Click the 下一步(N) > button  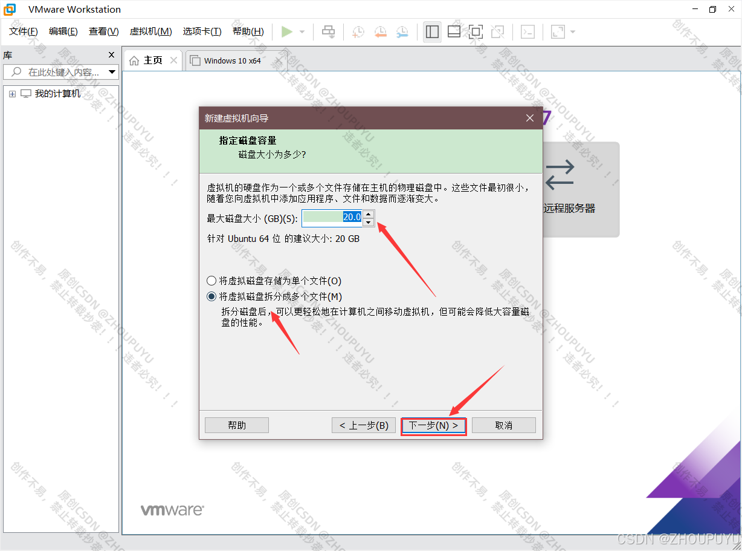(433, 425)
